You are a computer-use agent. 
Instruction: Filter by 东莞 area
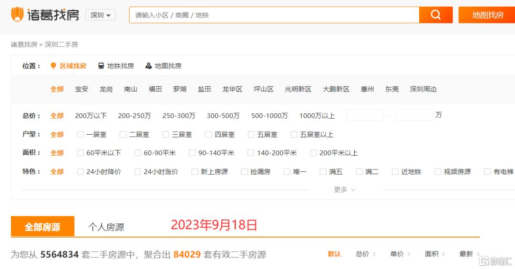392,89
